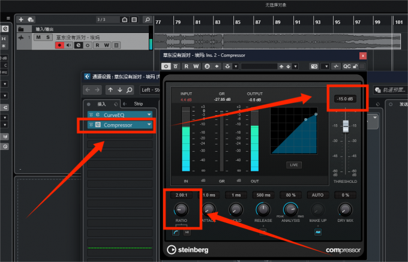Image resolution: width=408 pixels, height=262 pixels.
Task: Open the CurveEQ insert slot dropdown arrow
Action: pyautogui.click(x=149, y=115)
